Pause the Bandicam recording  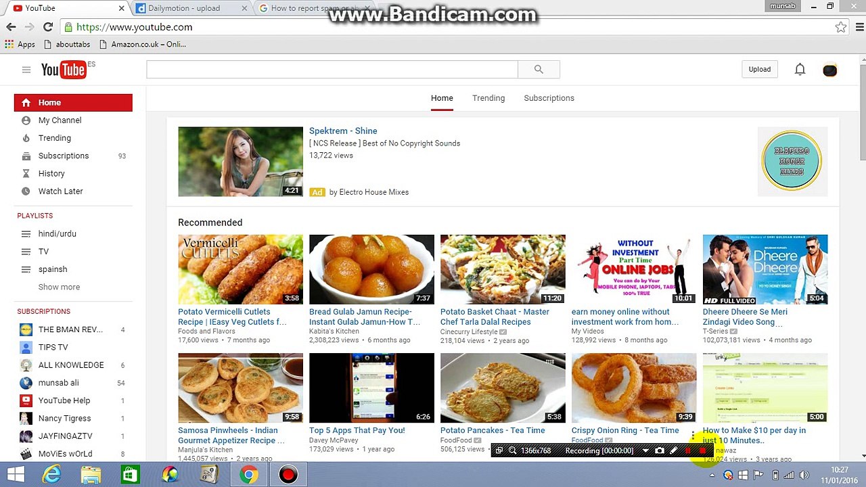688,450
